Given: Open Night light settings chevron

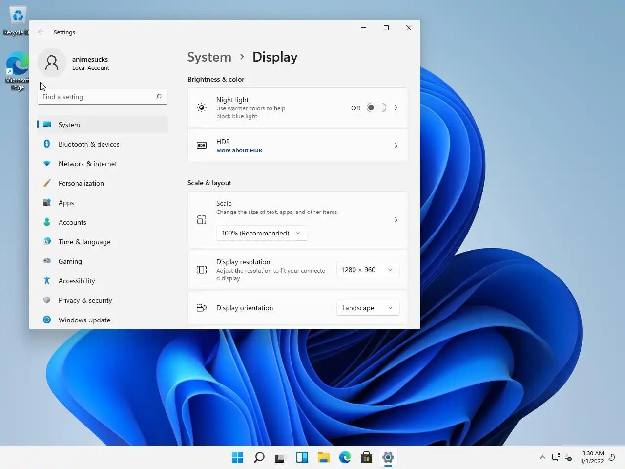Looking at the screenshot, I should (396, 107).
